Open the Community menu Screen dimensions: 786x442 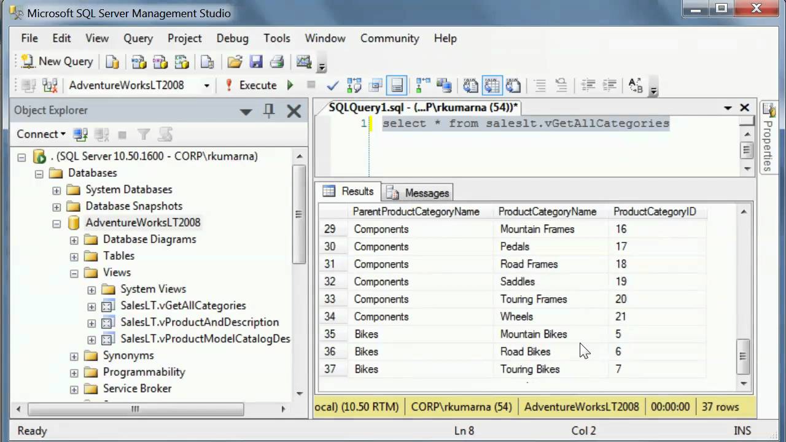[389, 38]
